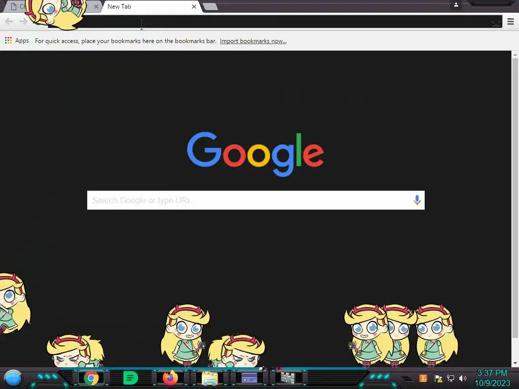Launch Firefox from the taskbar
The height and width of the screenshot is (389, 519).
170,378
